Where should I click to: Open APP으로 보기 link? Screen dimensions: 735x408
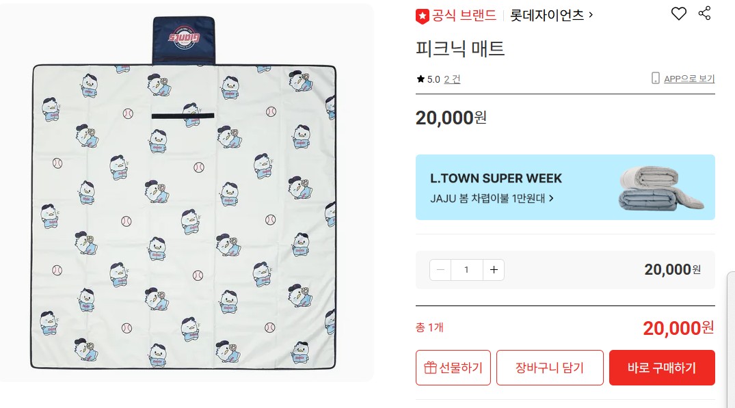tap(689, 79)
